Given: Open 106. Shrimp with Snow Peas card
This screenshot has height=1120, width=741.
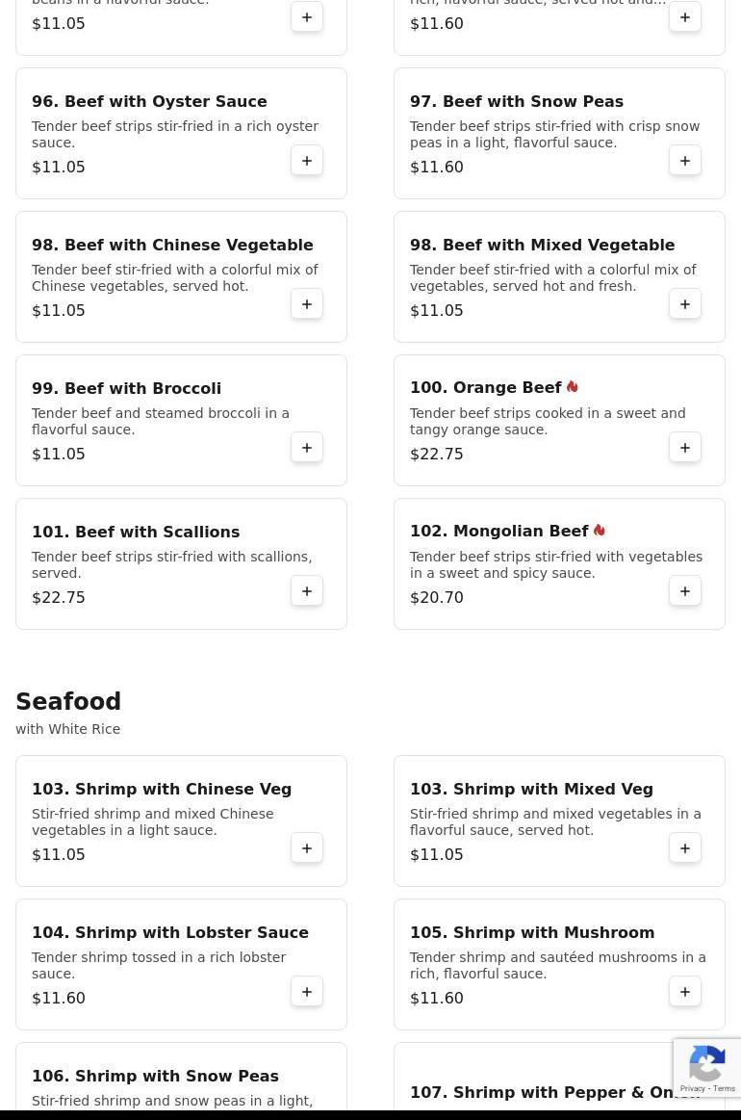Looking at the screenshot, I should point(181,1081).
